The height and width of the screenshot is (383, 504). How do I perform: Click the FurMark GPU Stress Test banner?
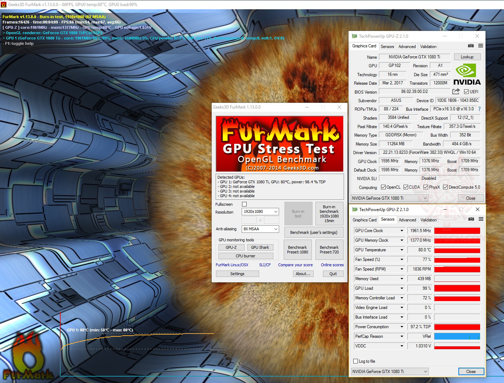(x=279, y=144)
